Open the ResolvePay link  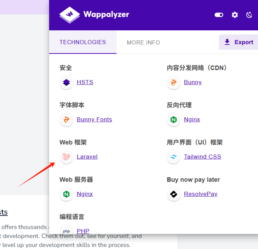click(x=201, y=194)
